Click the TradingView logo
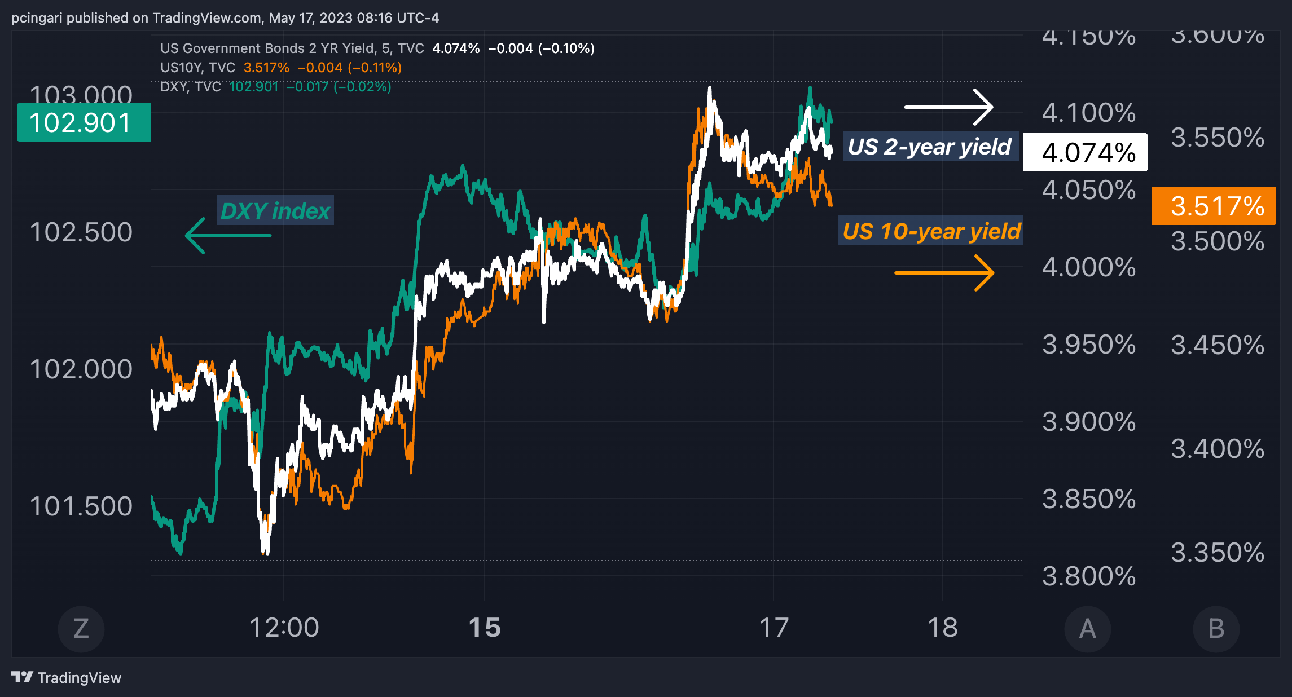This screenshot has width=1292, height=697. click(66, 677)
